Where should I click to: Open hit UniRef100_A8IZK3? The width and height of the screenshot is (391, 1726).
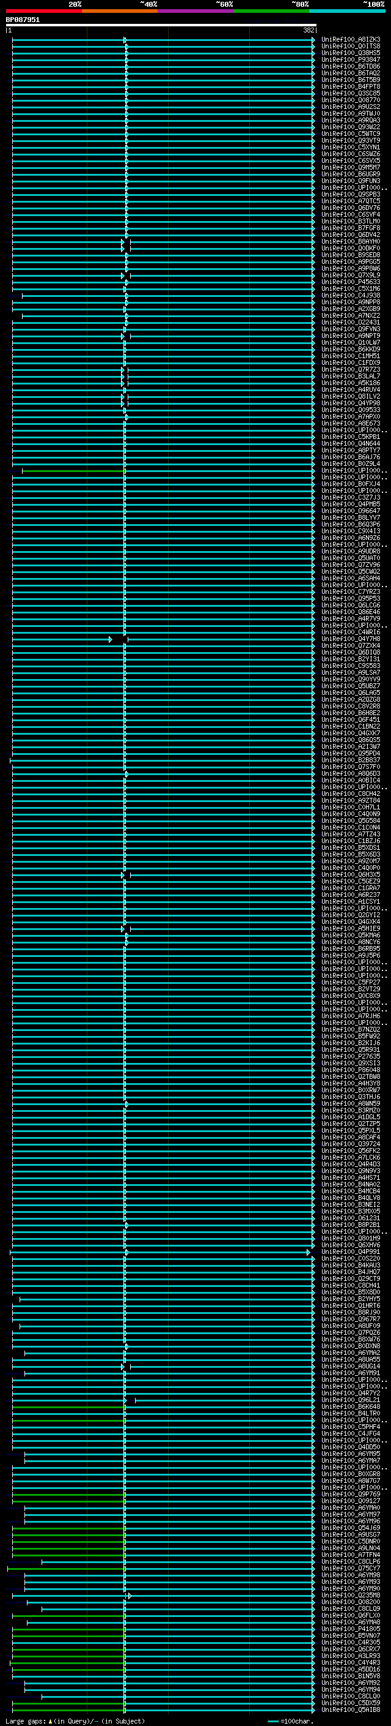click(351, 40)
